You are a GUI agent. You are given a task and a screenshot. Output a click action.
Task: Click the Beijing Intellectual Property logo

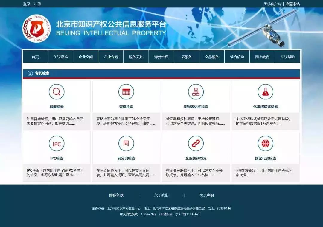tap(36, 28)
